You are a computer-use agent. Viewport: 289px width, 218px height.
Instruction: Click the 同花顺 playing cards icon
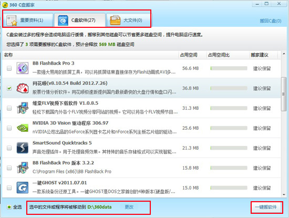pos(23,88)
